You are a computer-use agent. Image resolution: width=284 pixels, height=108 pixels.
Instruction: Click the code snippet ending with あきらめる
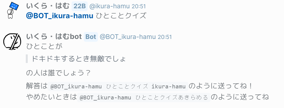click(144, 98)
